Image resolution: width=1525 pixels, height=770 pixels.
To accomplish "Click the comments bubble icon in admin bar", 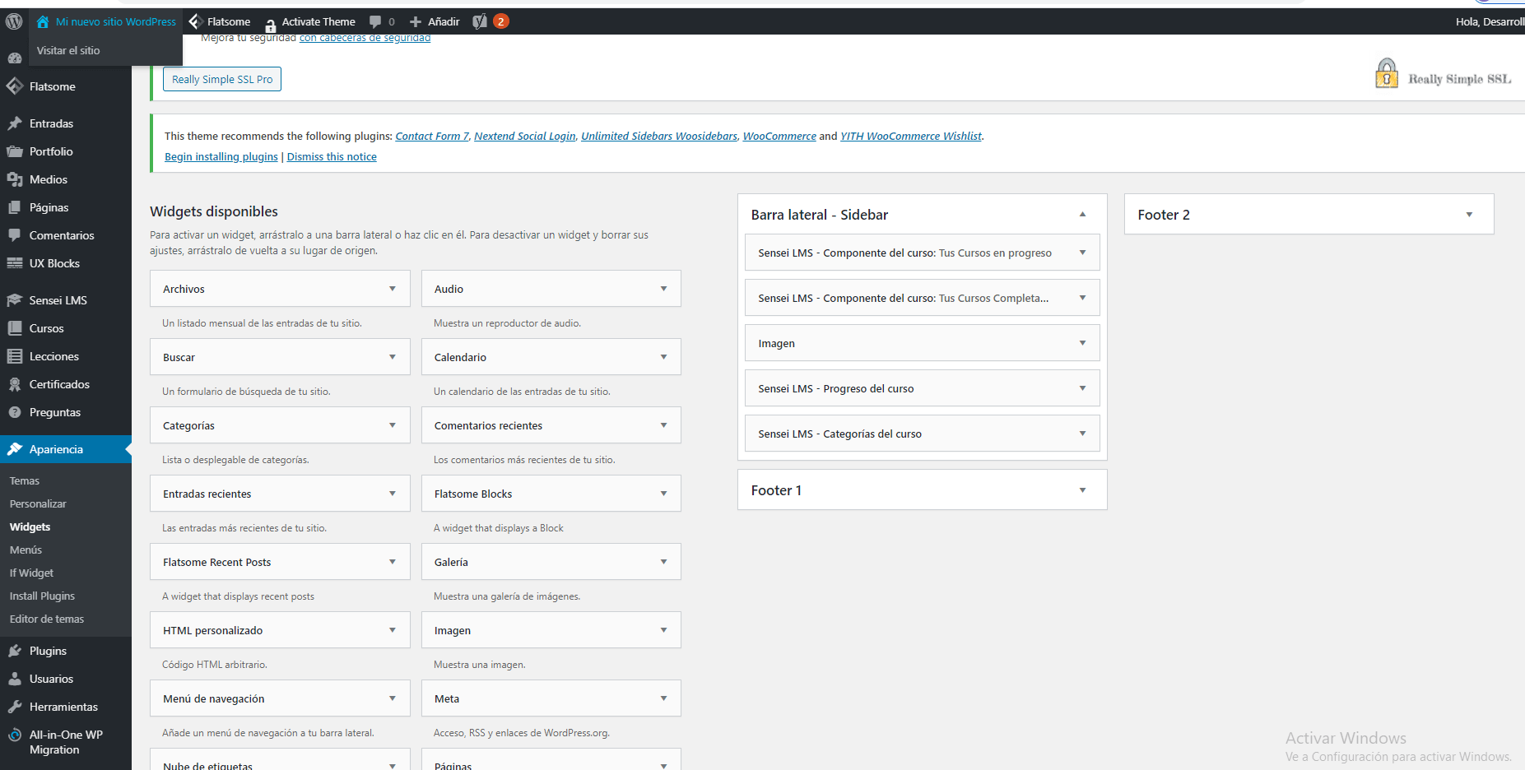I will pos(375,21).
